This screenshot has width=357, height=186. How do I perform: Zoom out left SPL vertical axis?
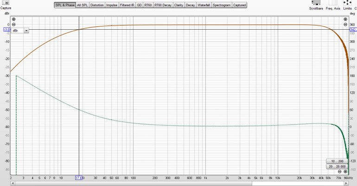coord(13,25)
